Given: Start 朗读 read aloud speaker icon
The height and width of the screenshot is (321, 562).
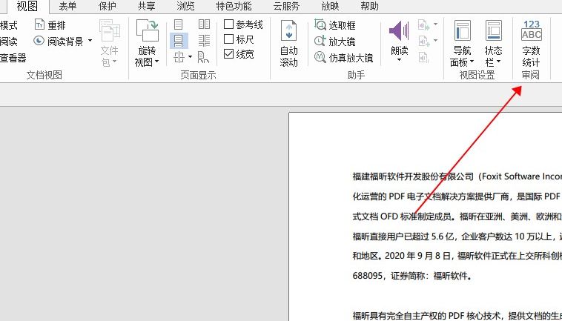Looking at the screenshot, I should tap(399, 31).
